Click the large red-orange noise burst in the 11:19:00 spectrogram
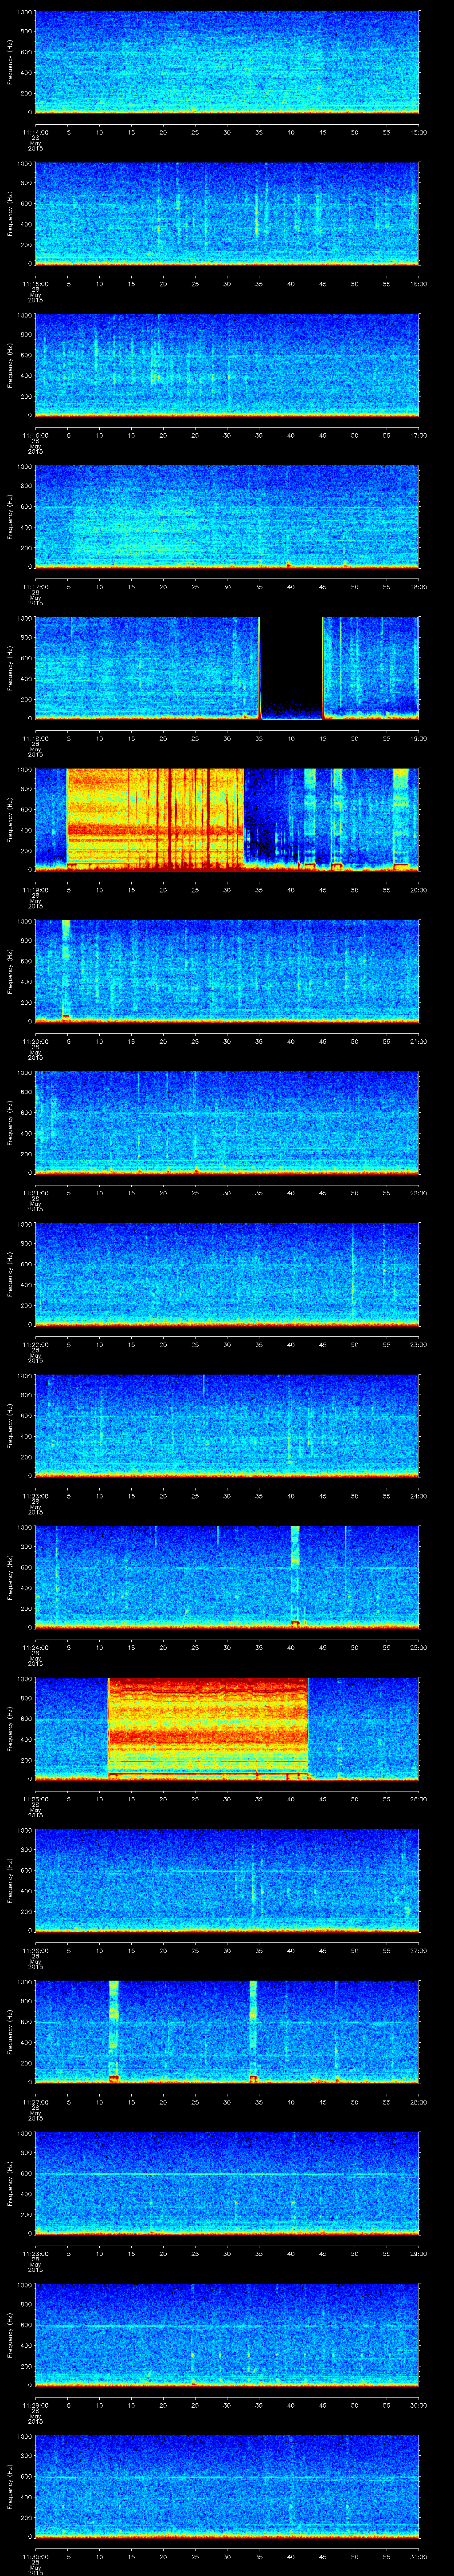 pyautogui.click(x=155, y=819)
